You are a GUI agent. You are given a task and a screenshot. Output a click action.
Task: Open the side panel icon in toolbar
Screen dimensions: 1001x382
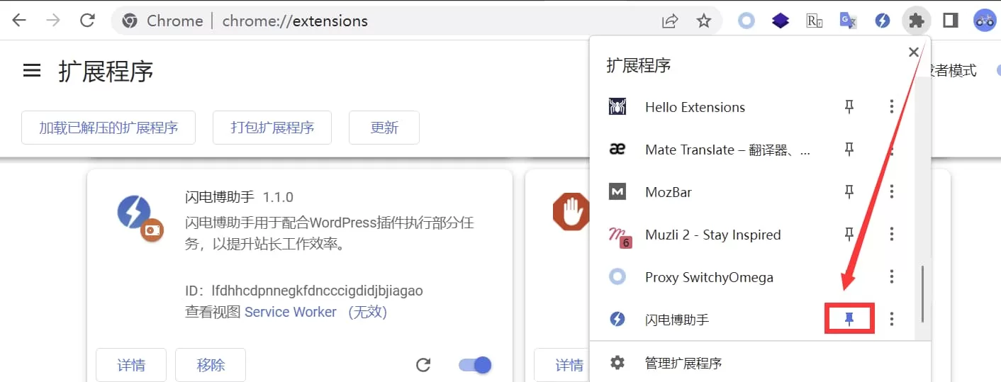[x=951, y=21]
